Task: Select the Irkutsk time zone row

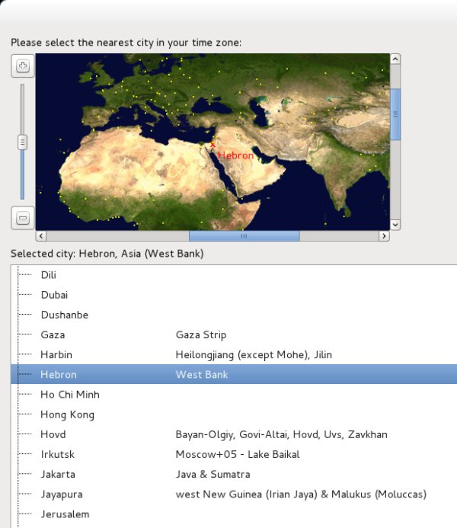Action: point(57,454)
